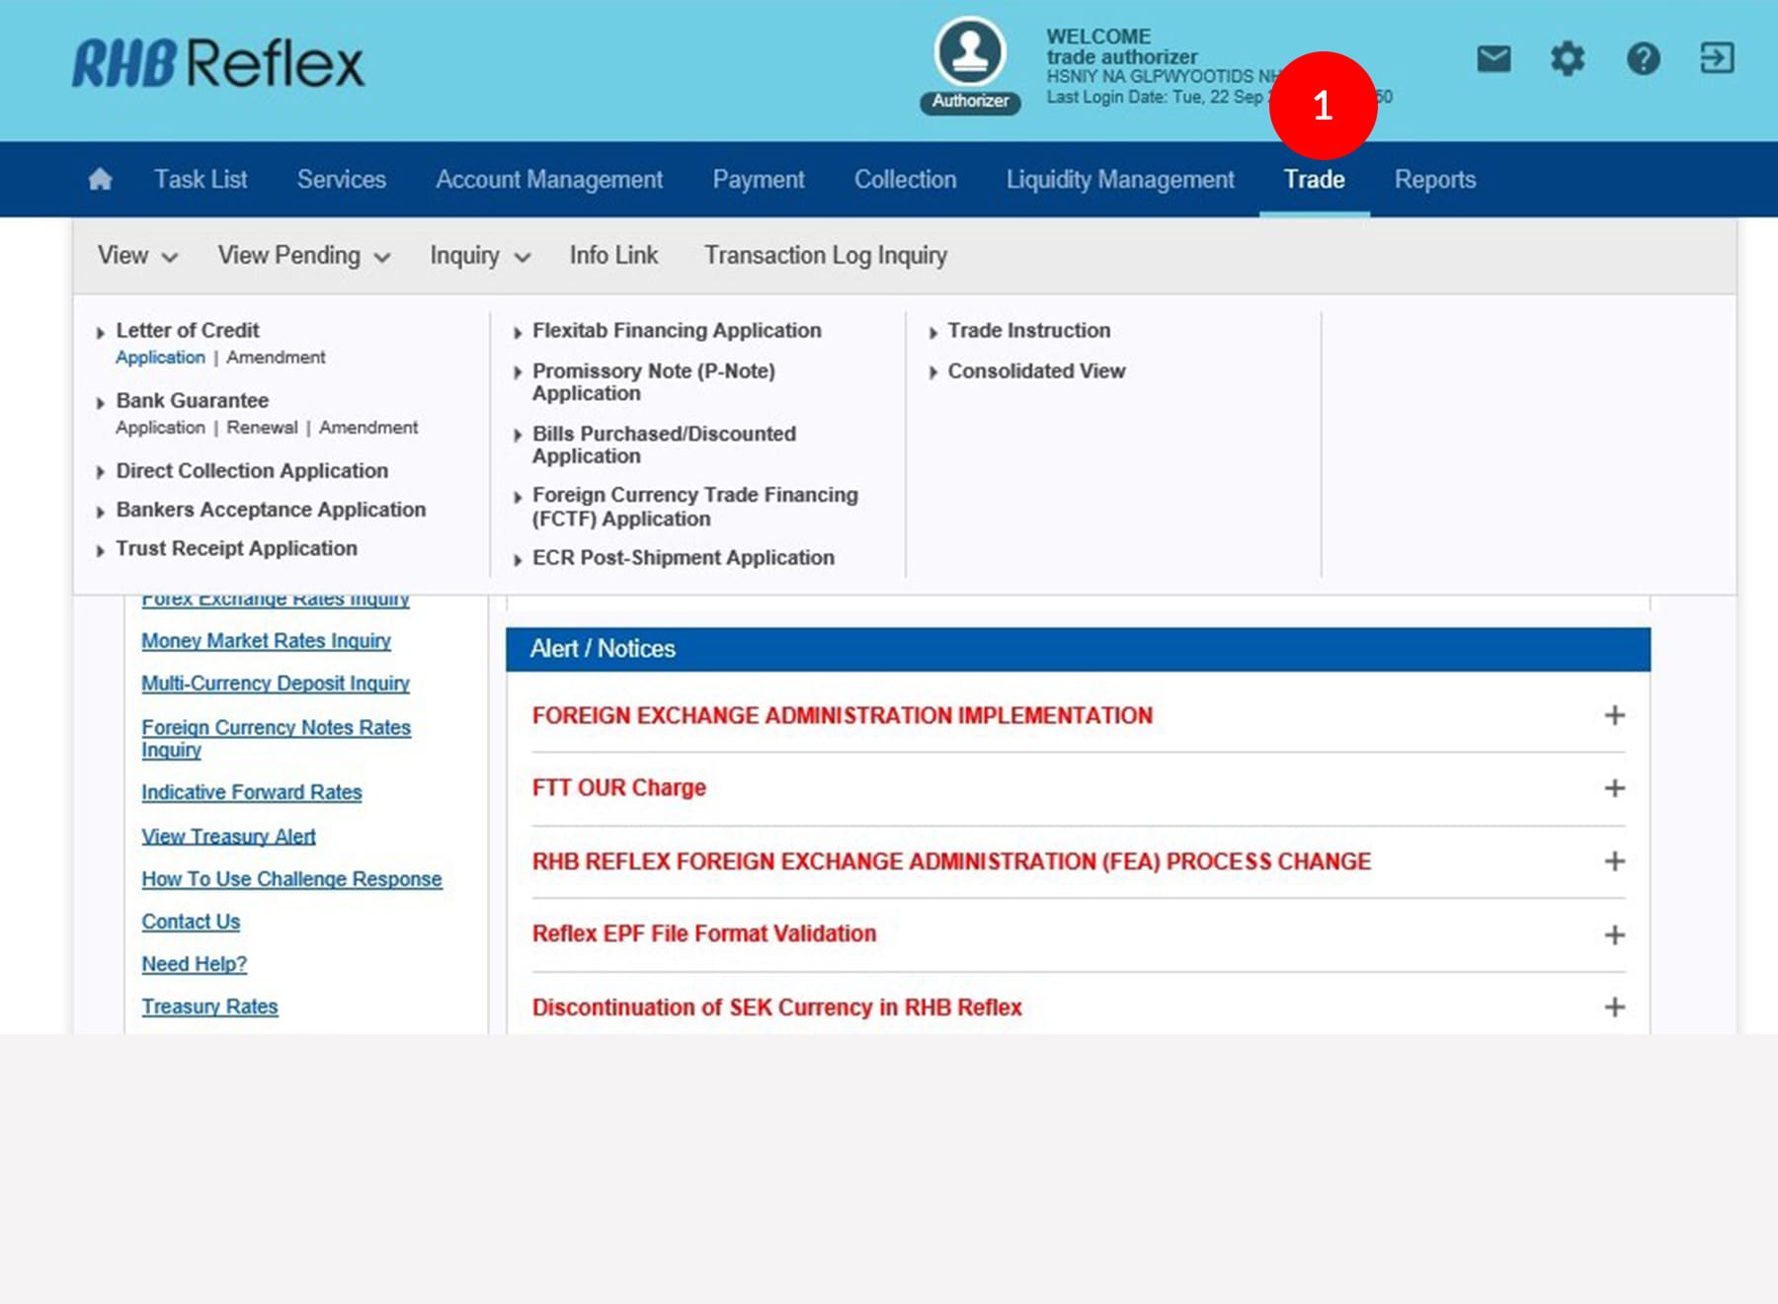Expand Reflex EPF File Format Validation notice
This screenshot has height=1304, width=1778.
pyautogui.click(x=1614, y=935)
